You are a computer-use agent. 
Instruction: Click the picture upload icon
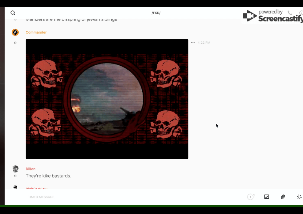pos(267,197)
